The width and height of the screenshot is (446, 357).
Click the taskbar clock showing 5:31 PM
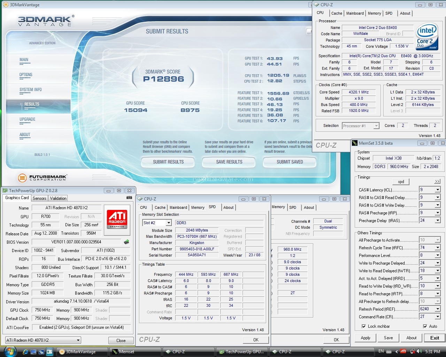[x=433, y=351]
